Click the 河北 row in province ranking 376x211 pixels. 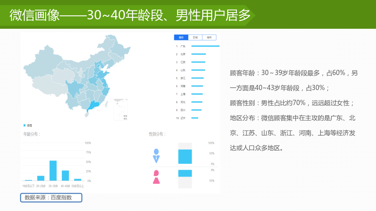189,102
